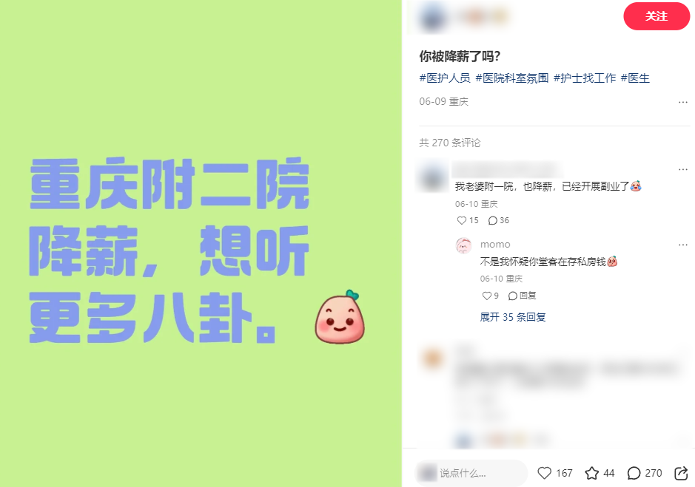
Task: Click momo's avatar picture
Action: click(x=463, y=245)
